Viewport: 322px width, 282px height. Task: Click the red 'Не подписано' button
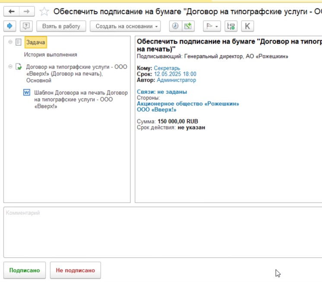pyautogui.click(x=75, y=270)
